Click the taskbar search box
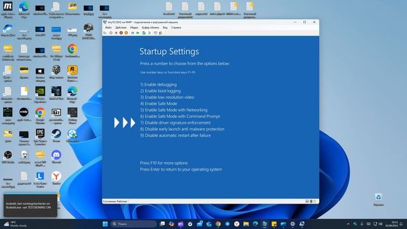Screen dimensions: 407x229 tap(134, 224)
